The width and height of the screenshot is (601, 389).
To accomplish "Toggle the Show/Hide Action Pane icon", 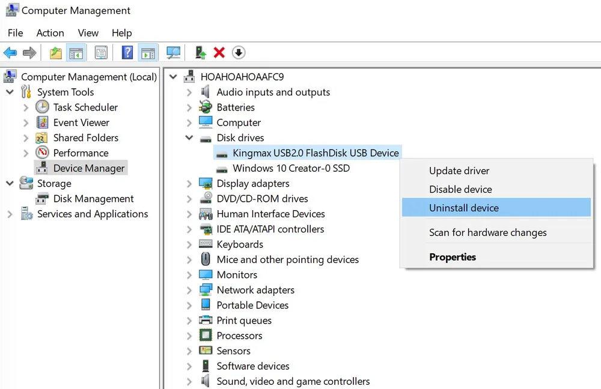I will (148, 53).
